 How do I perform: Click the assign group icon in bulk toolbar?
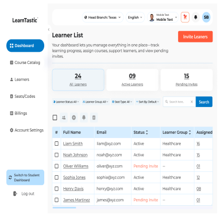(x=64, y=118)
